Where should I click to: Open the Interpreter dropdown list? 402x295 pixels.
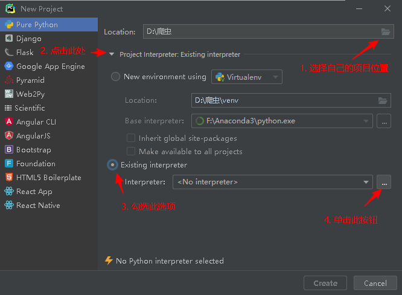[x=366, y=182]
